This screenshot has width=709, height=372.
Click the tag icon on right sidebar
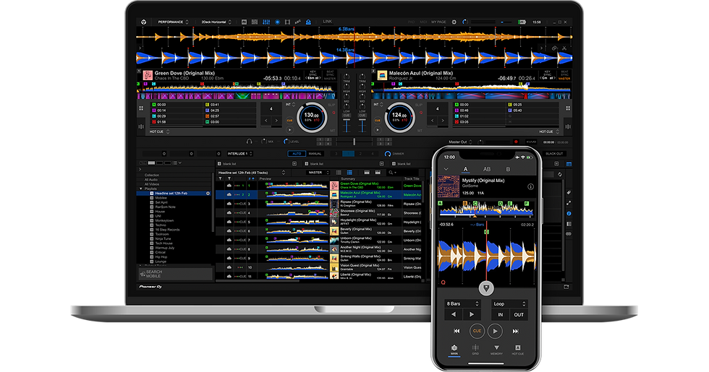tap(569, 193)
